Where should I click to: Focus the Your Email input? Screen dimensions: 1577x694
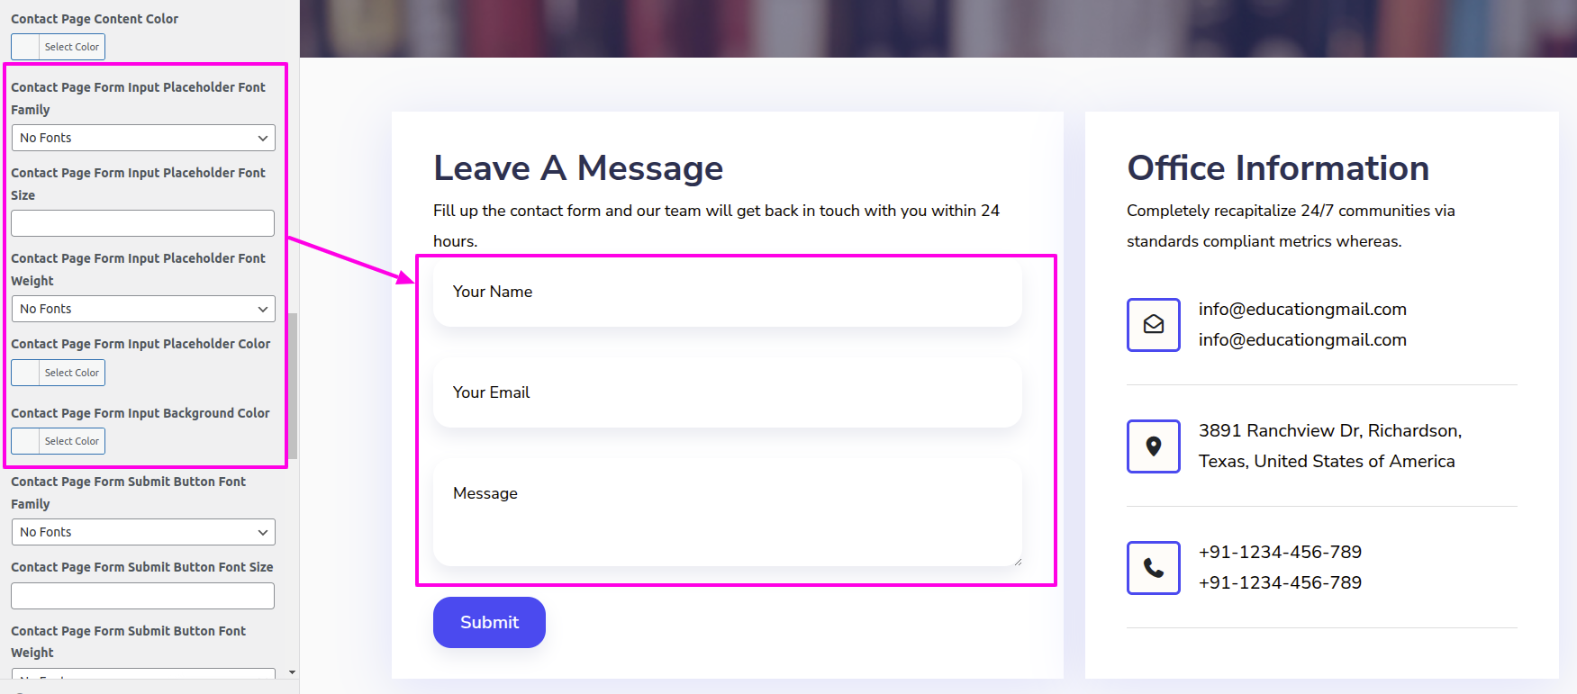point(727,392)
